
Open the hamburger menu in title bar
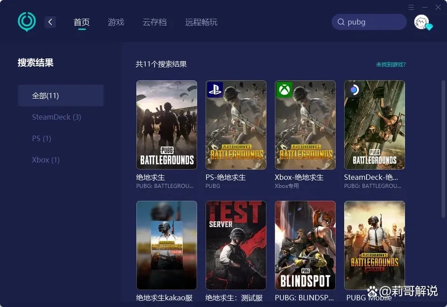(411, 7)
